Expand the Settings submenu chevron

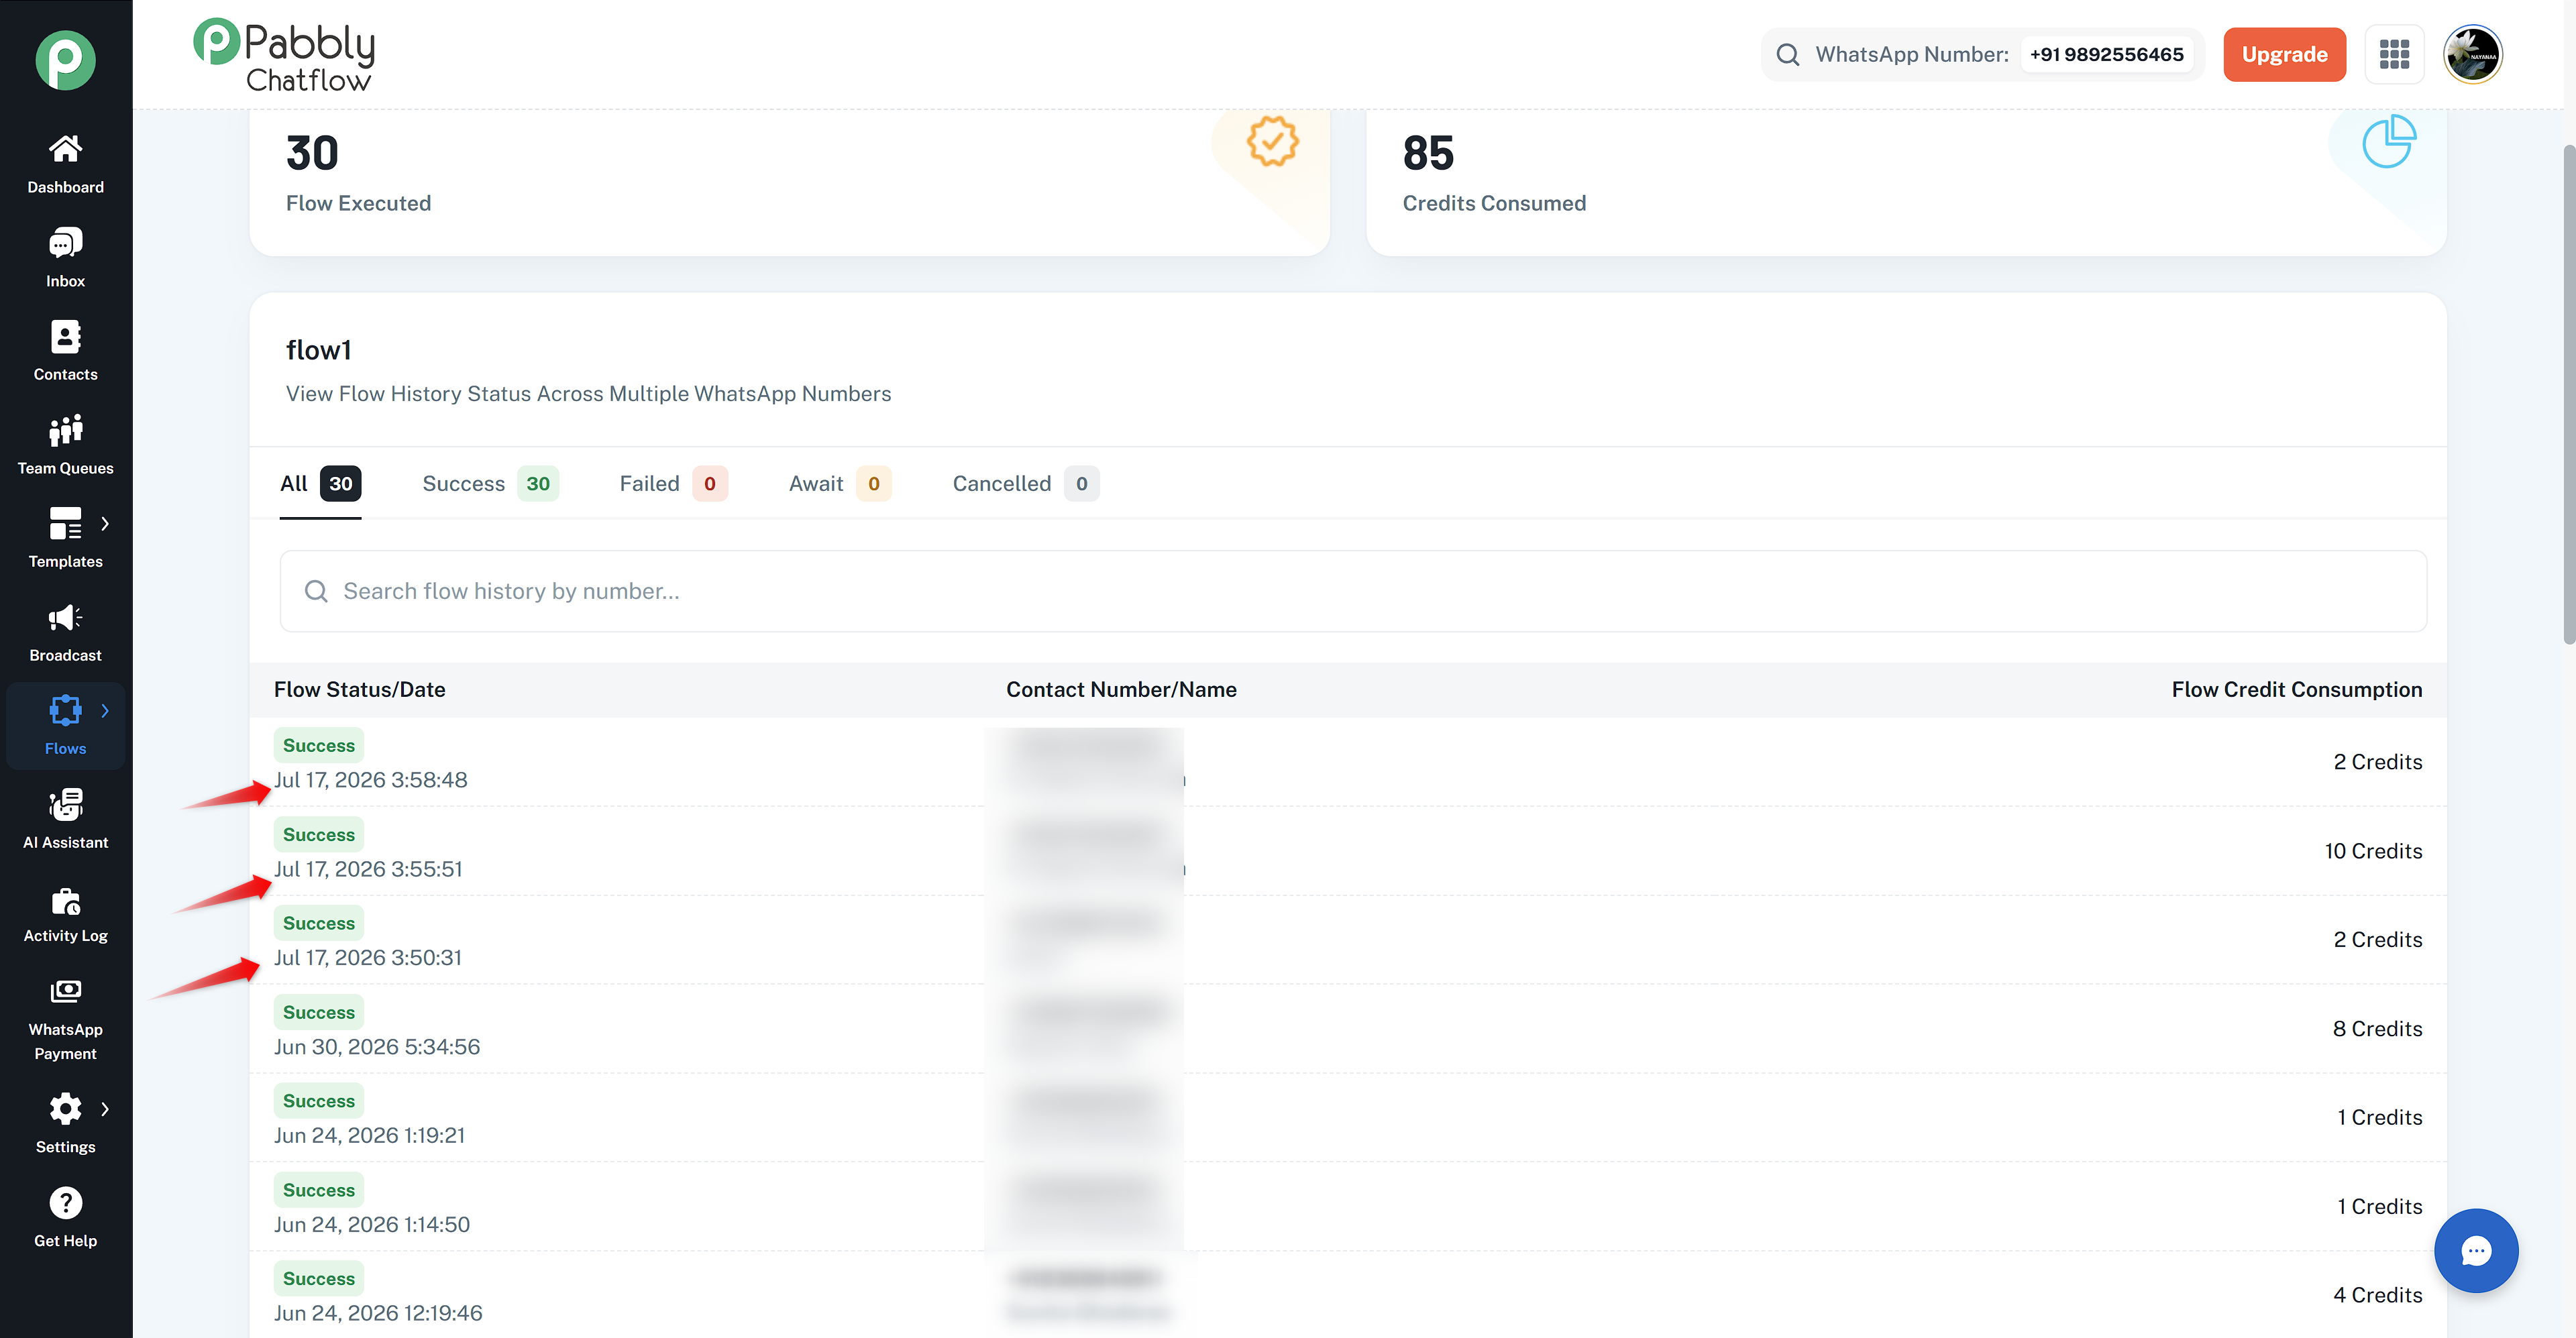pyautogui.click(x=105, y=1109)
